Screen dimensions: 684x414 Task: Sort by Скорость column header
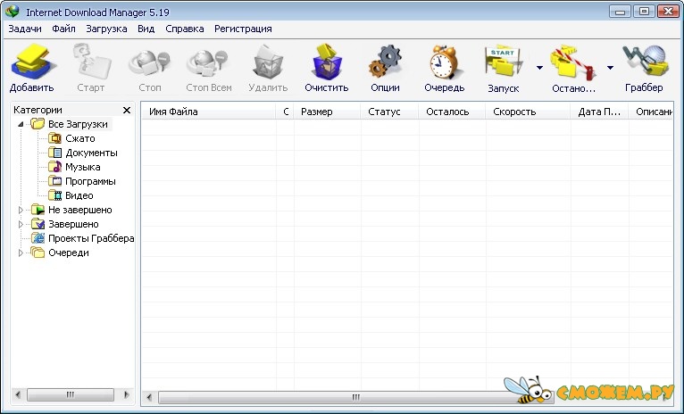point(528,112)
